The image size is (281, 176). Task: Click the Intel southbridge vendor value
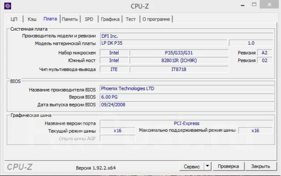coord(114,60)
